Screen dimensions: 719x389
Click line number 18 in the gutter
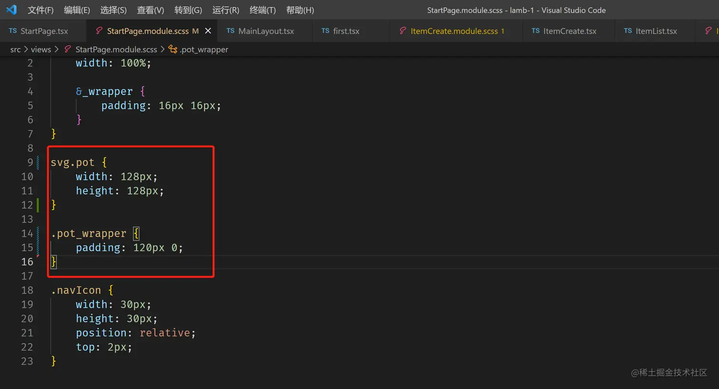point(27,290)
